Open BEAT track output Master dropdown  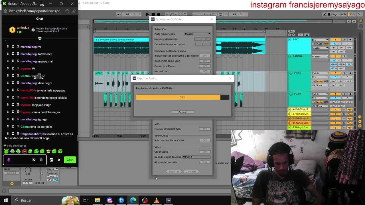click(x=320, y=48)
